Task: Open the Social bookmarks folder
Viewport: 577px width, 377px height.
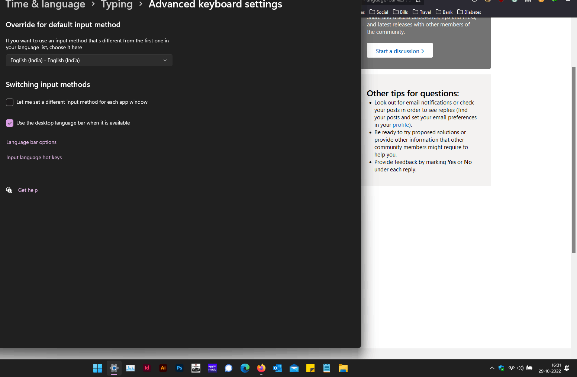Action: pyautogui.click(x=379, y=12)
